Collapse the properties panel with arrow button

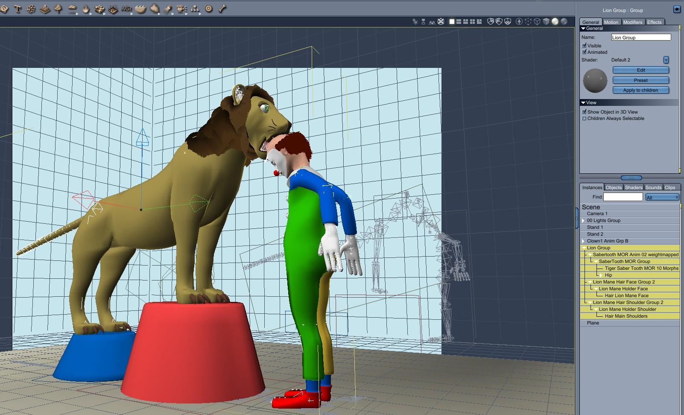click(676, 9)
